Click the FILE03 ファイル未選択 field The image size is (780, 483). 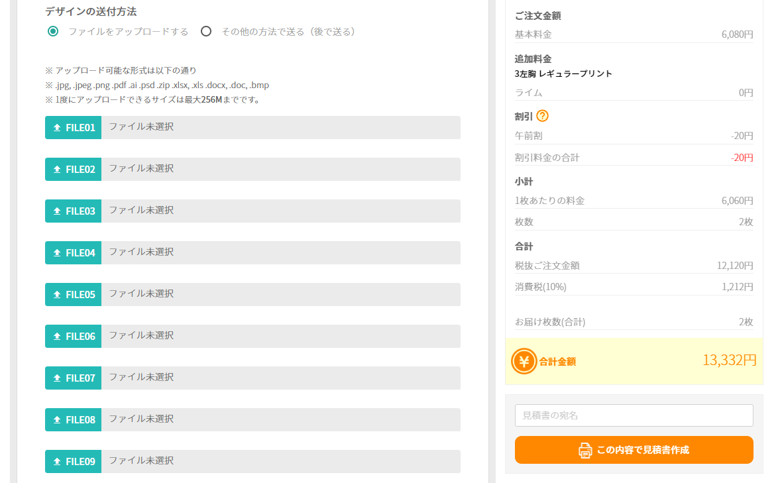coord(280,211)
